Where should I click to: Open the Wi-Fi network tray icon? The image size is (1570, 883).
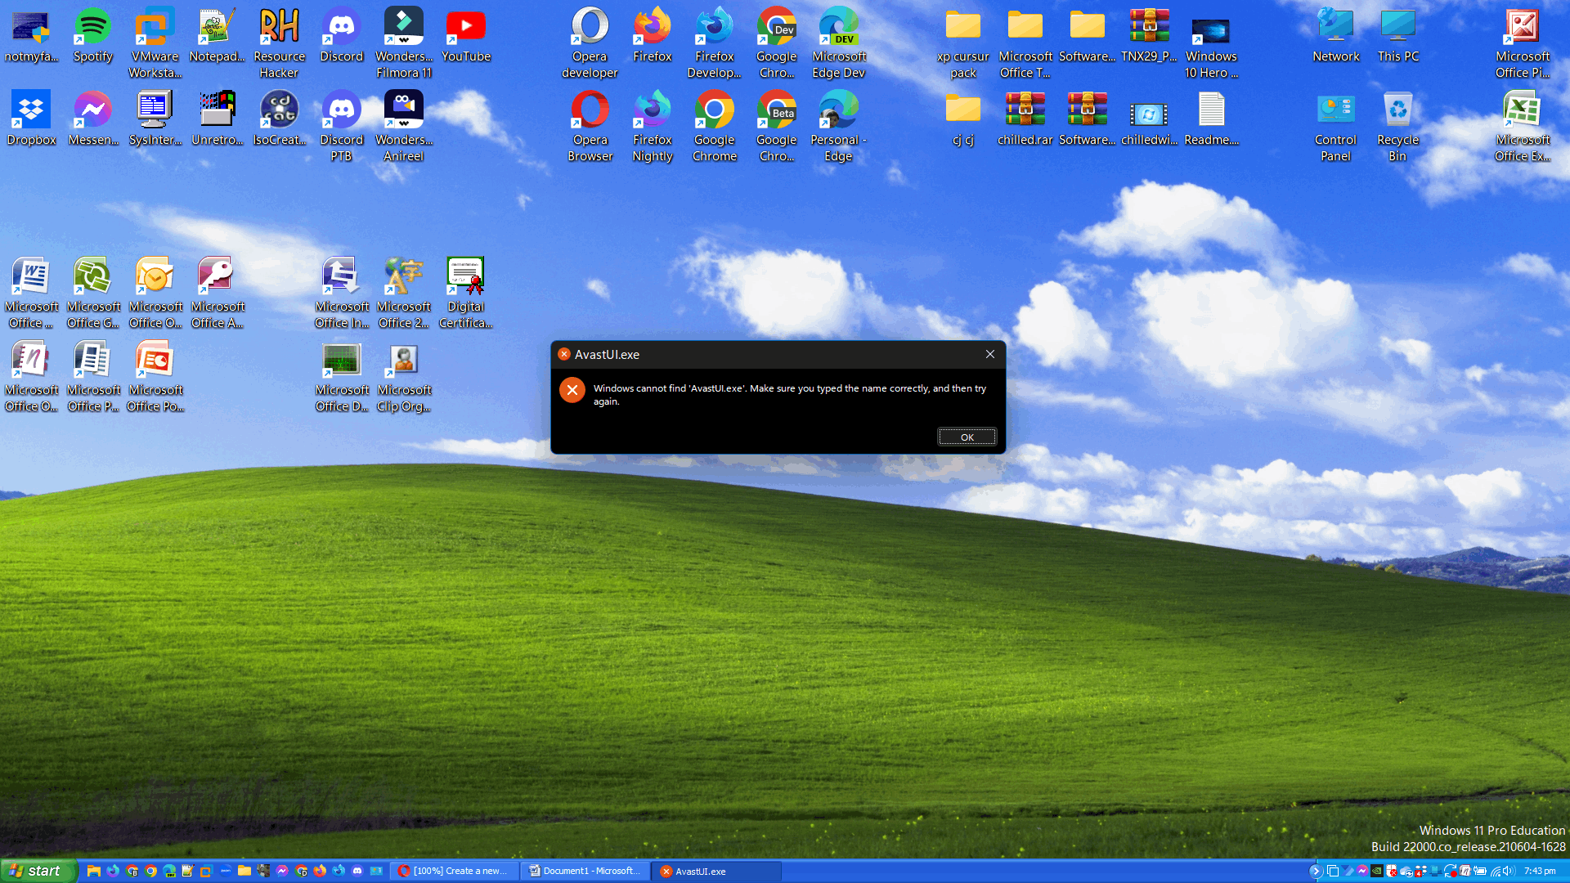pyautogui.click(x=1496, y=872)
